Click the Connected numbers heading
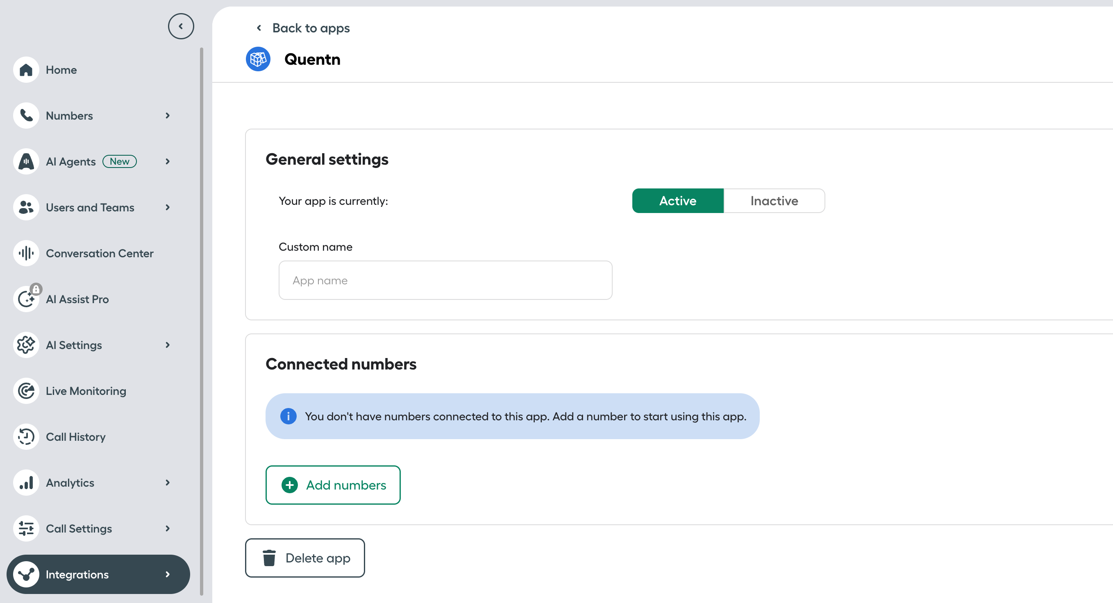1113x603 pixels. coord(341,364)
